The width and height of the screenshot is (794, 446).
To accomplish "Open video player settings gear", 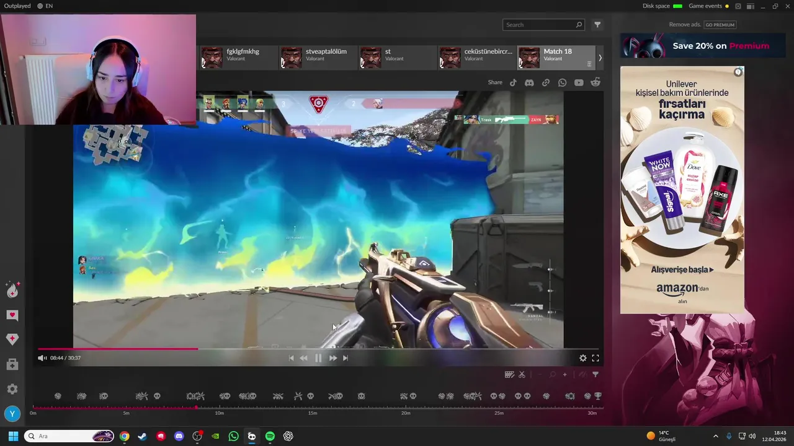I will coord(583,358).
